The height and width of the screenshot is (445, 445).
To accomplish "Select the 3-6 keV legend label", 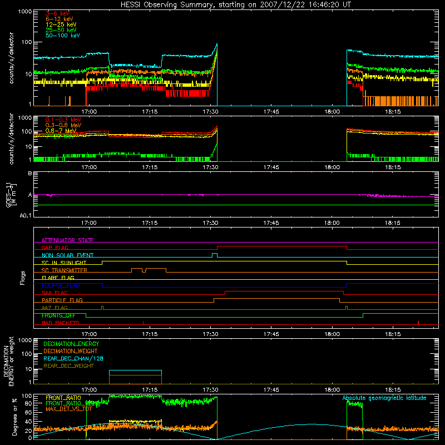I will [x=57, y=13].
